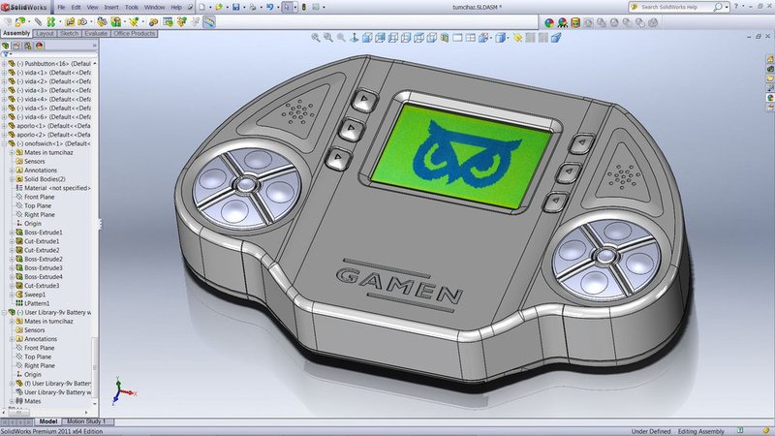Screen dimensions: 775x436
Task: Open the File menu
Action: click(61, 8)
